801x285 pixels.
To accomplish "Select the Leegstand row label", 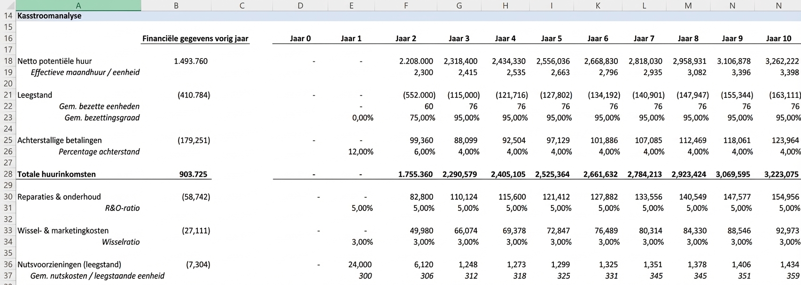I will [35, 95].
